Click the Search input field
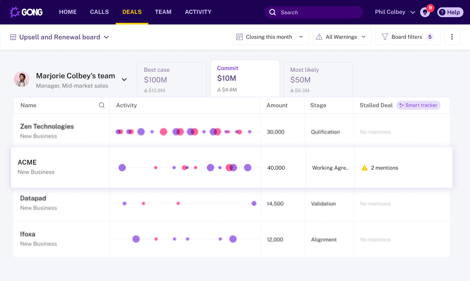Image resolution: width=470 pixels, height=281 pixels. click(313, 12)
